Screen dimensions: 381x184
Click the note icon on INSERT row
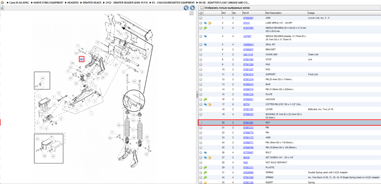pos(205,182)
